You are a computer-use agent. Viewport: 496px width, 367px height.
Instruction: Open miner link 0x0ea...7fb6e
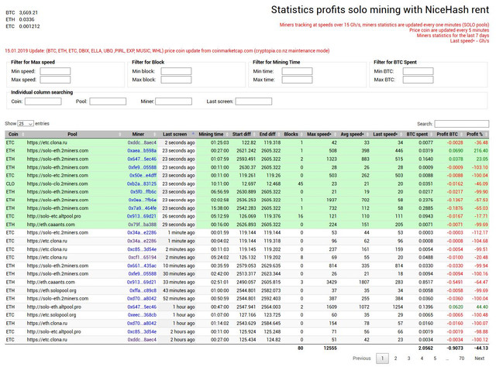pyautogui.click(x=143, y=200)
